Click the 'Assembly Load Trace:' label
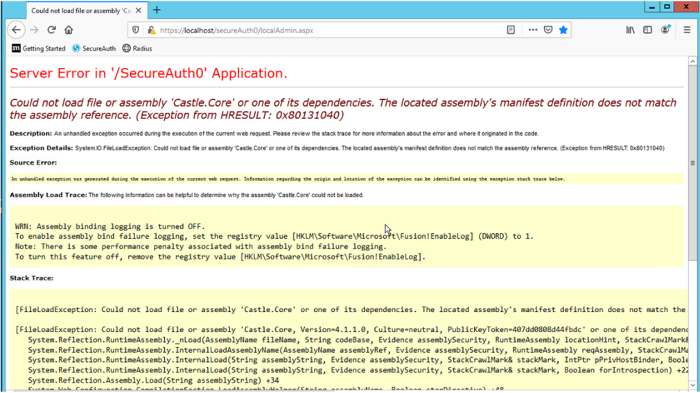This screenshot has height=393, width=700. (x=49, y=194)
